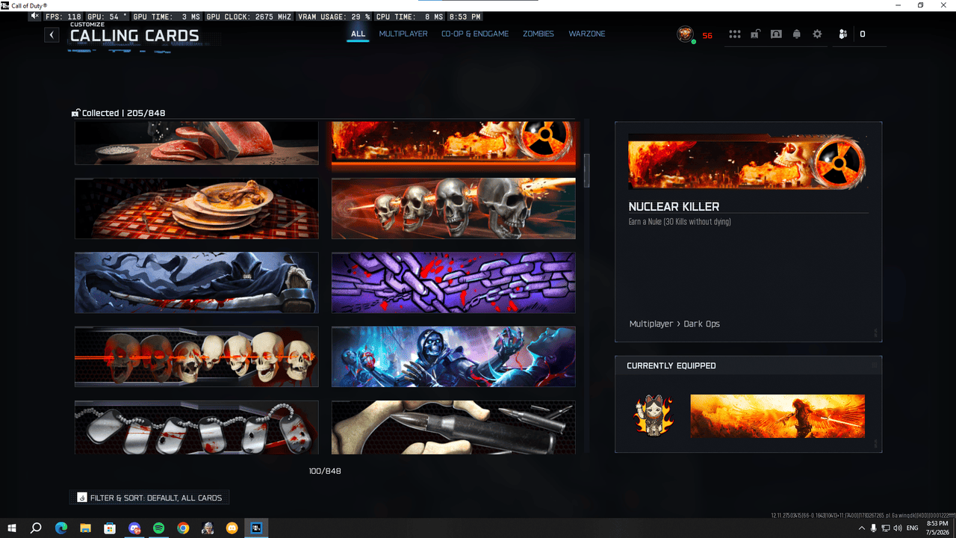Select the laser through skulls calling card

(196, 356)
